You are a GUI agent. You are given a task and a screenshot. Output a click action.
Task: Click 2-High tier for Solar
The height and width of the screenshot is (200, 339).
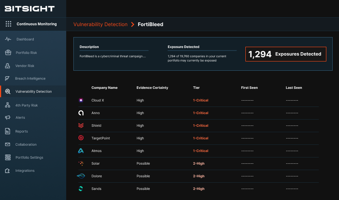pyautogui.click(x=199, y=163)
